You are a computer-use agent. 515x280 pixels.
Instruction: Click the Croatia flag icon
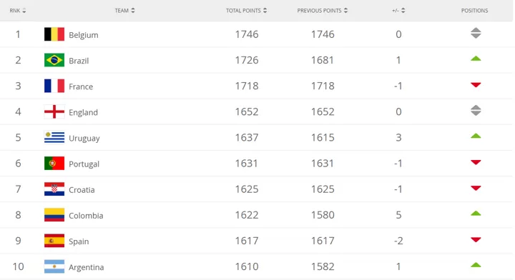point(54,189)
